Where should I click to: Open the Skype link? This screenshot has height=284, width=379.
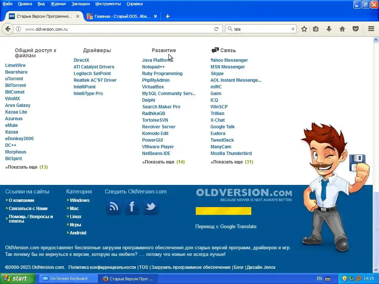(x=217, y=74)
